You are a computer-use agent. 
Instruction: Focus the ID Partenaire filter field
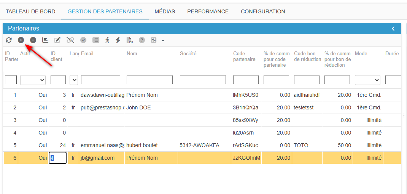coord(11,80)
